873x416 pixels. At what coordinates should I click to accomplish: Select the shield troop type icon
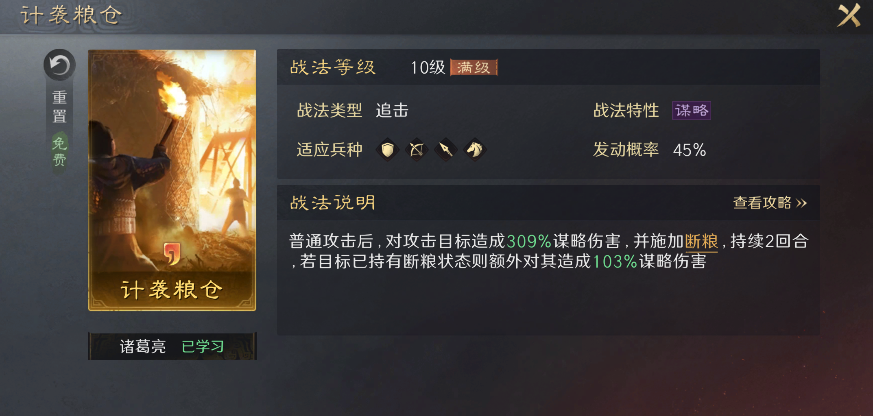tap(388, 150)
